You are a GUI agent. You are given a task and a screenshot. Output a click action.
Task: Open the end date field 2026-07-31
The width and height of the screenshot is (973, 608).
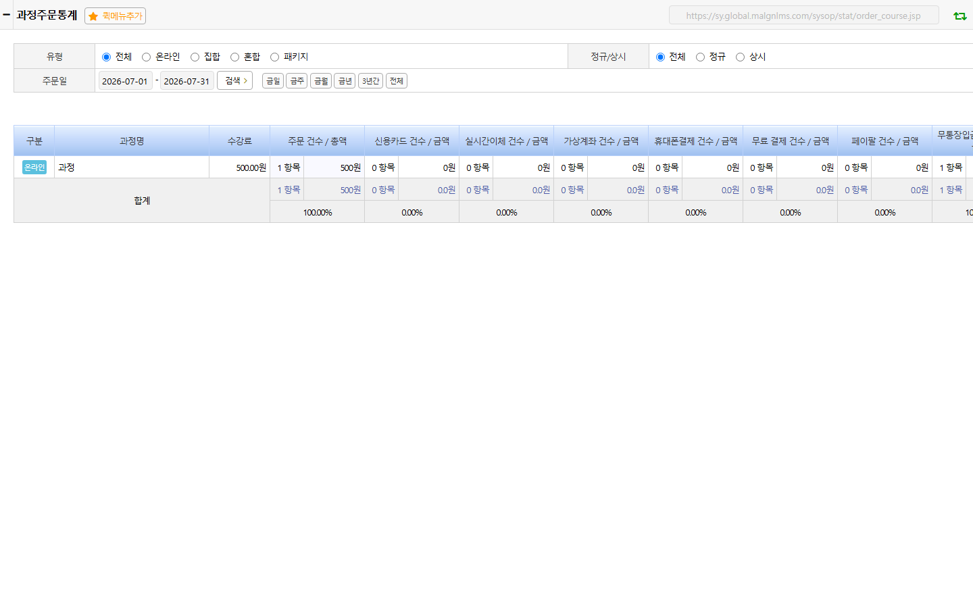point(187,81)
